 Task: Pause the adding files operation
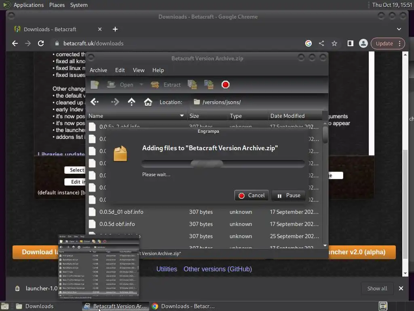(x=288, y=196)
